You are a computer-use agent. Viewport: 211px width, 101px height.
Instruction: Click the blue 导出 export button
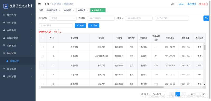coord(94,26)
